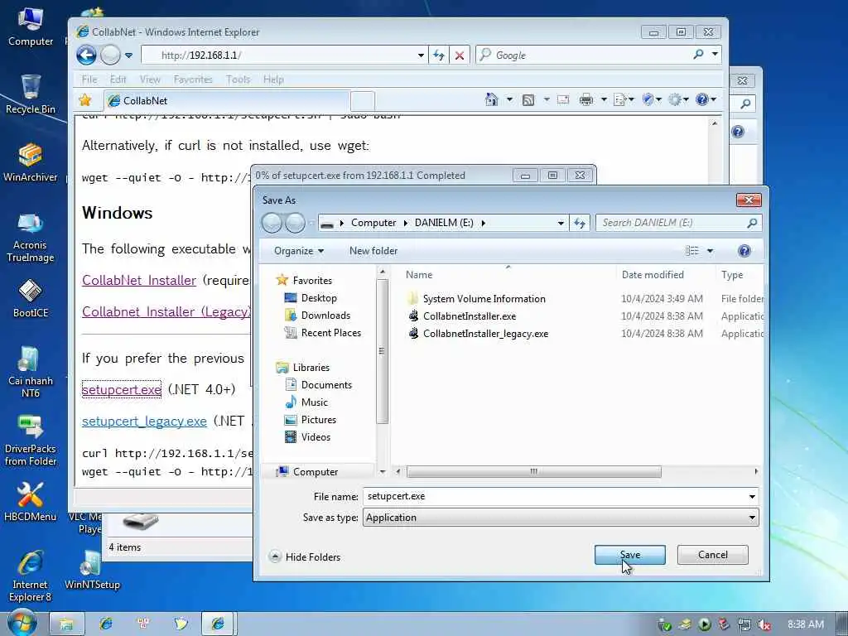Viewport: 848px width, 636px height.
Task: Create a New folder
Action: click(373, 251)
